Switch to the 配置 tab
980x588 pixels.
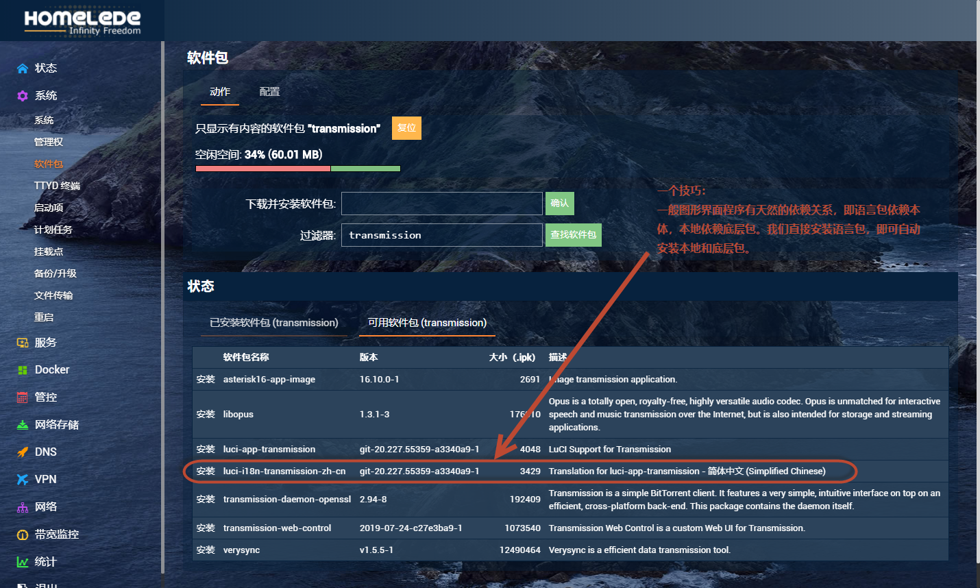(x=269, y=92)
